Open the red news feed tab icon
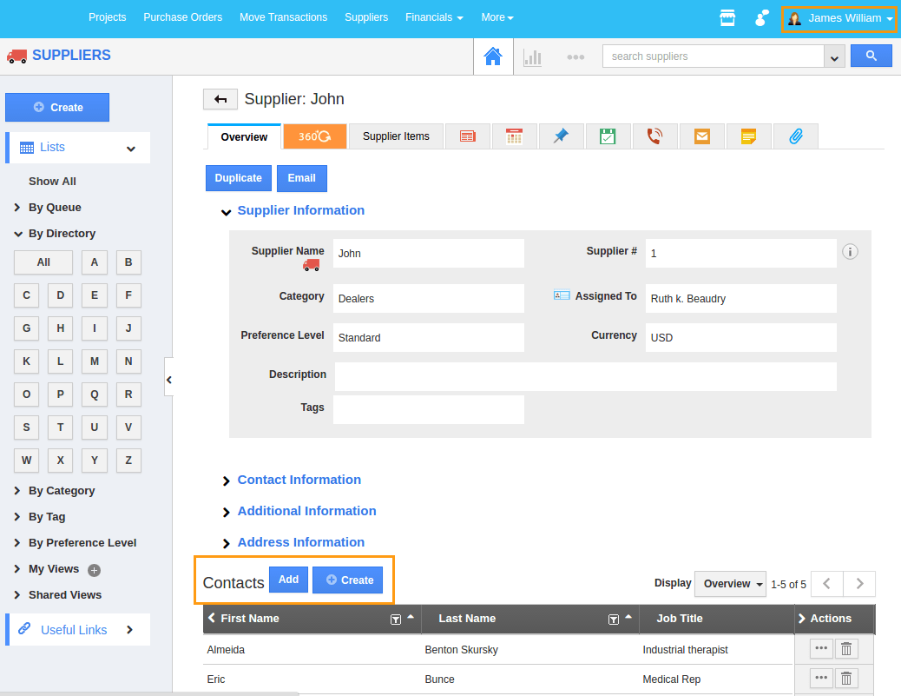Screen dimensions: 901x696 [468, 136]
